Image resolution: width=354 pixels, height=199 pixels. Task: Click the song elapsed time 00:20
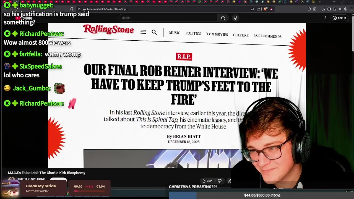[78, 187]
